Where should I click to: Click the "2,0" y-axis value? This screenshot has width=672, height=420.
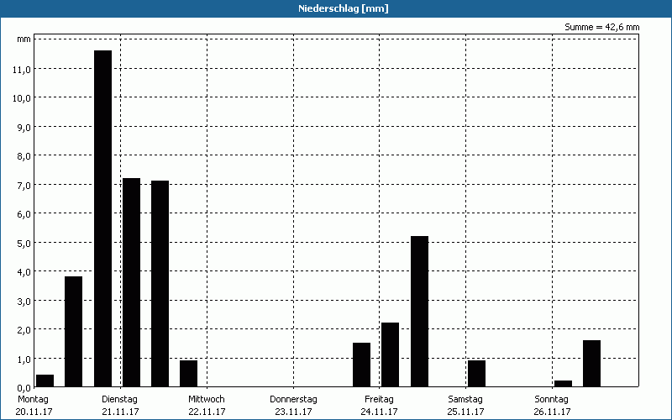pyautogui.click(x=24, y=329)
